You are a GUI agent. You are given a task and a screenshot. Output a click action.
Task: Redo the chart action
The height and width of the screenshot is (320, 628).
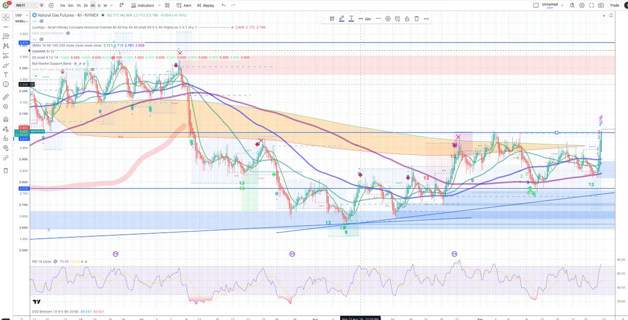[233, 5]
